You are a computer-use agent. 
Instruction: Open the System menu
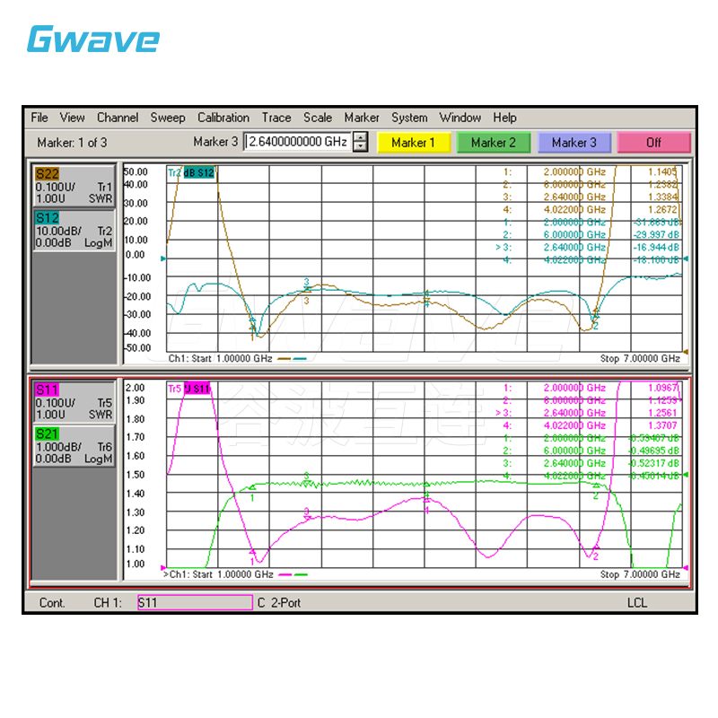[409, 118]
